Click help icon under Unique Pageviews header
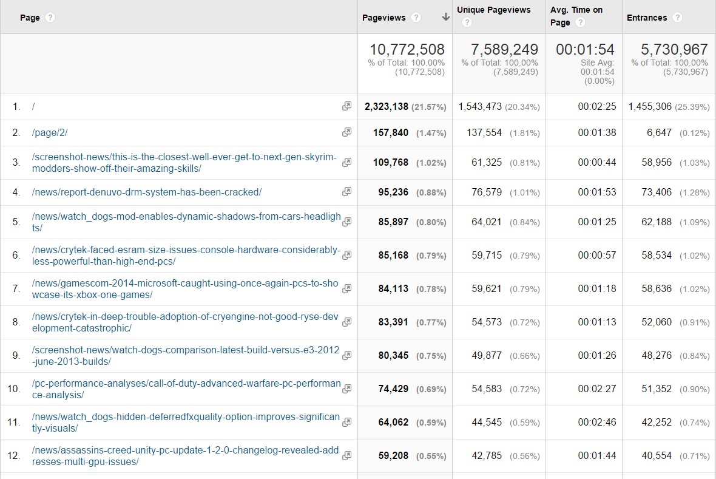Image resolution: width=716 pixels, height=479 pixels. 466,22
